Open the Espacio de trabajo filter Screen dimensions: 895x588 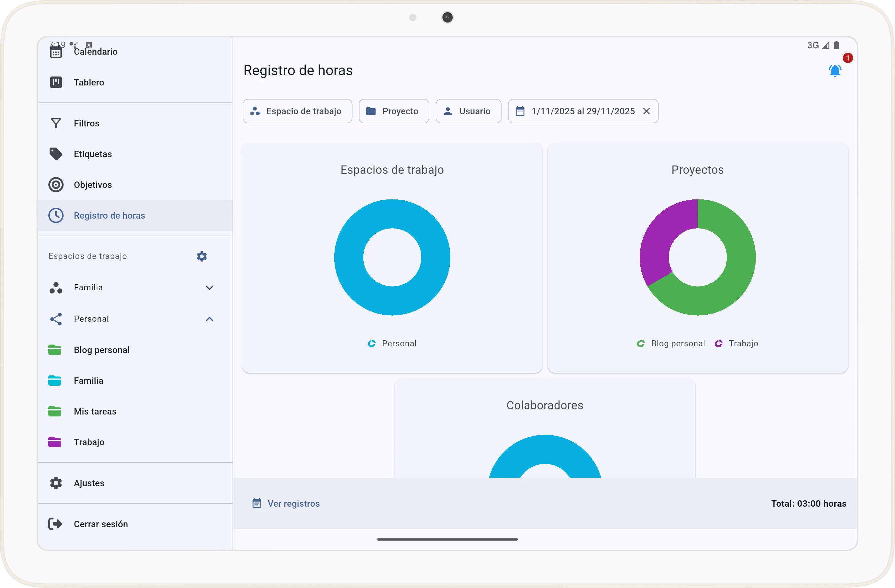coord(297,111)
